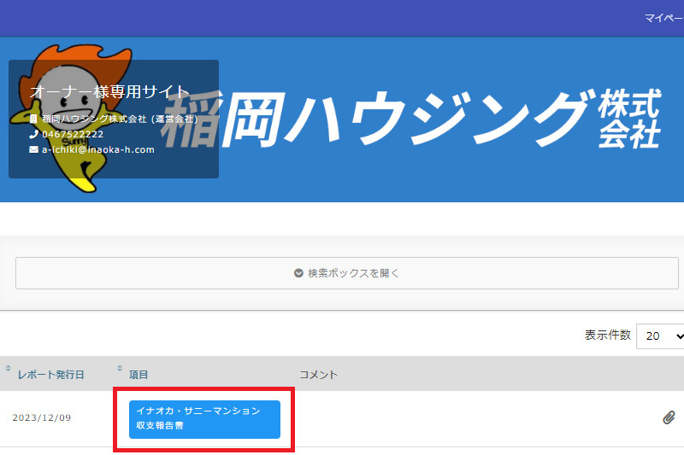This screenshot has width=684, height=455.
Task: Click the envelope icon beside the email address
Action: (33, 149)
